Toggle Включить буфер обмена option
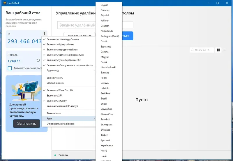The height and width of the screenshot is (161, 233). tap(69, 44)
